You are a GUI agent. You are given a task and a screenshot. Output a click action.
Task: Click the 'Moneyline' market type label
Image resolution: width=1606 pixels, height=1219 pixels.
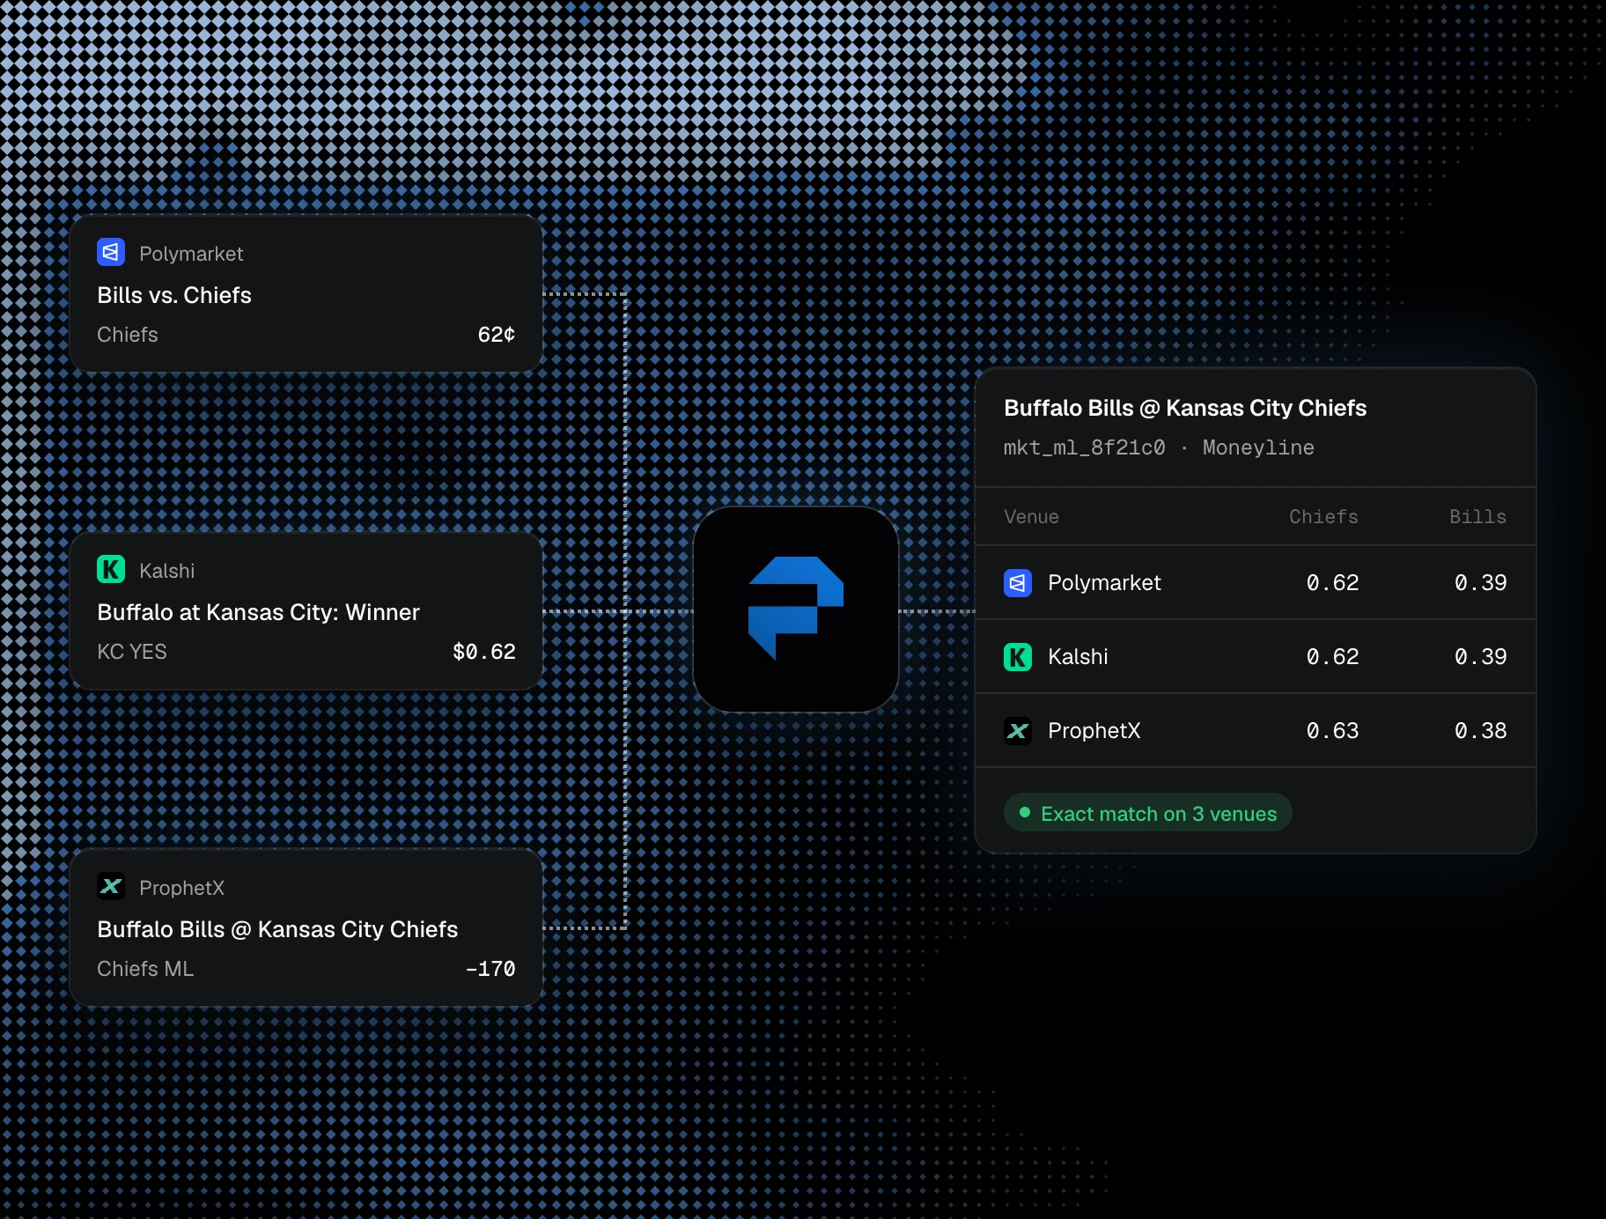tap(1258, 447)
